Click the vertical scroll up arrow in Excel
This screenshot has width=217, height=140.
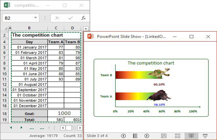point(86,29)
